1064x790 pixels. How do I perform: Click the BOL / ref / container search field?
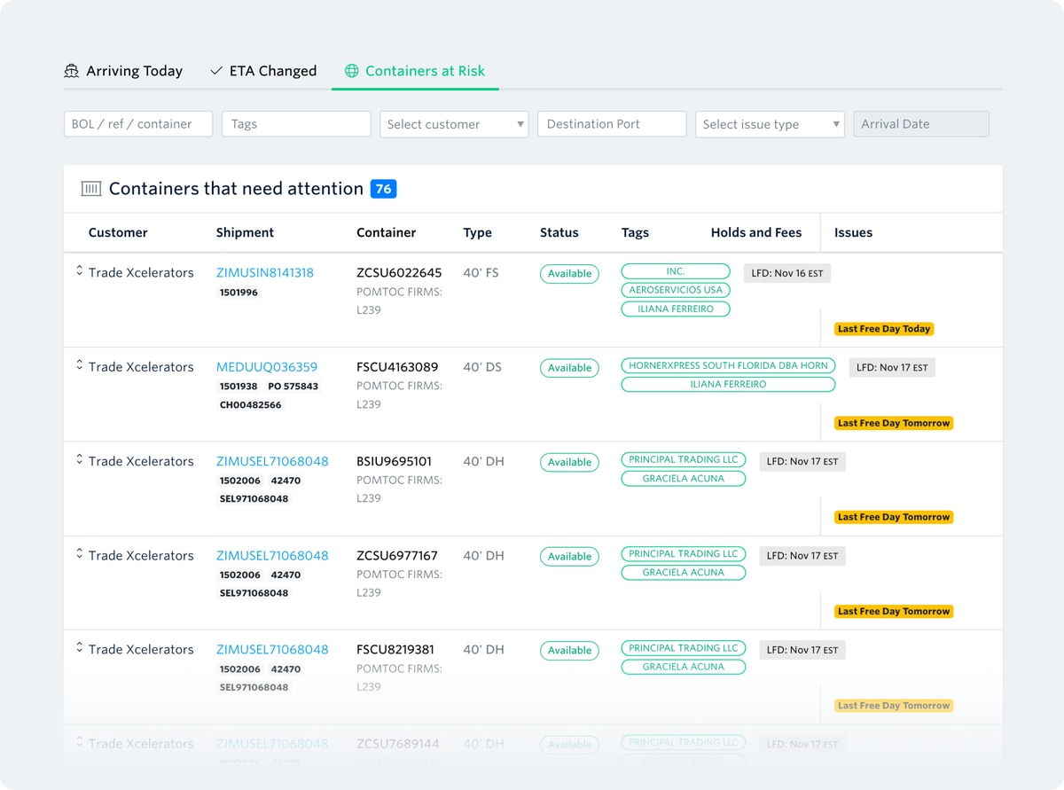[137, 123]
